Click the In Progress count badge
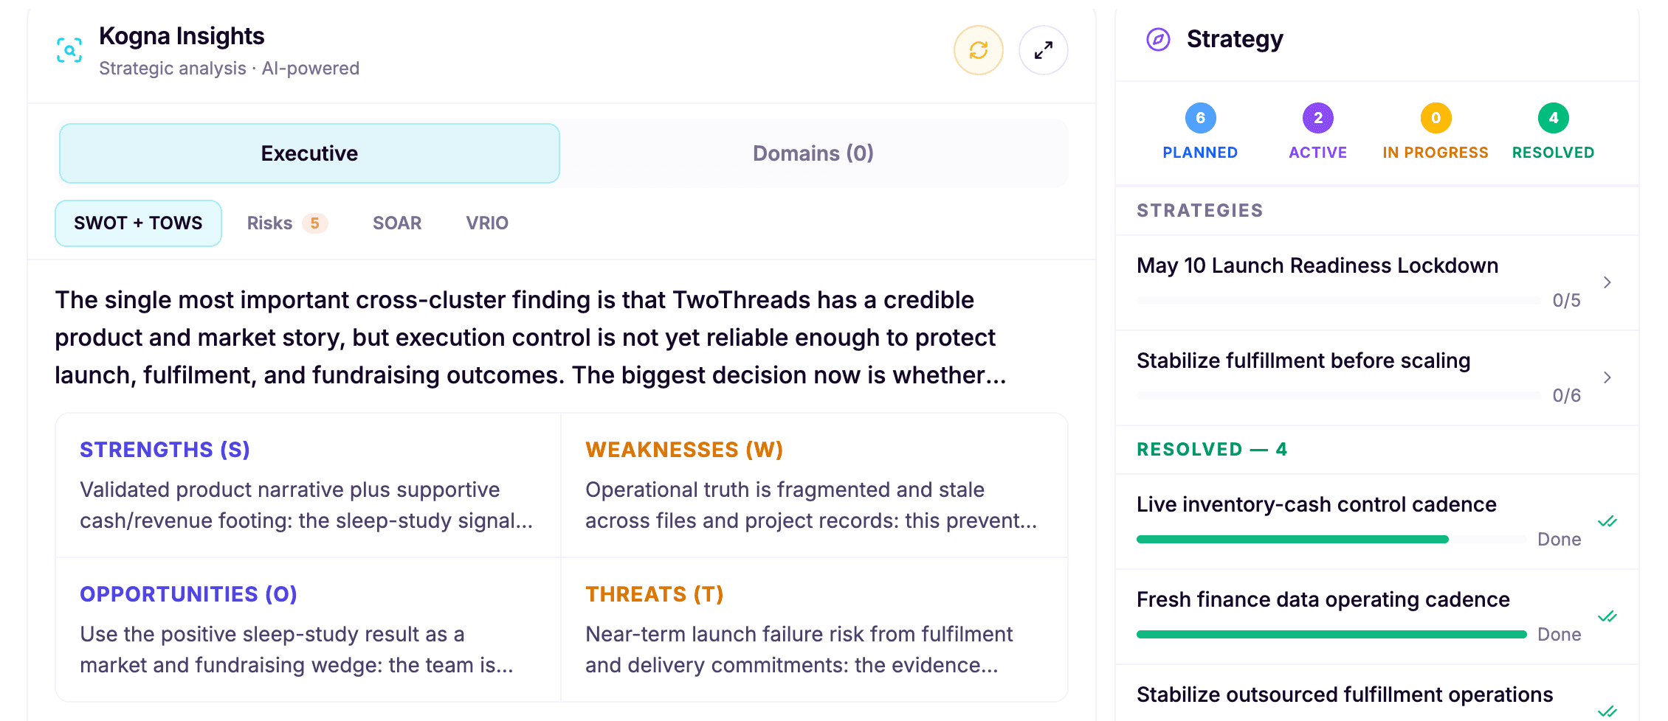The height and width of the screenshot is (721, 1668). point(1436,118)
